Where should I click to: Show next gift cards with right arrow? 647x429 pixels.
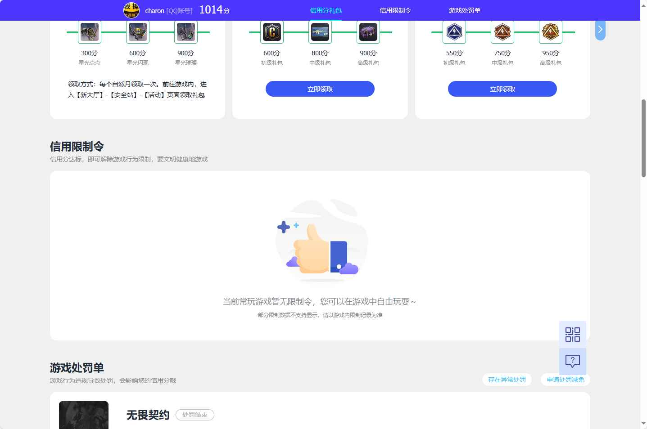[x=600, y=30]
